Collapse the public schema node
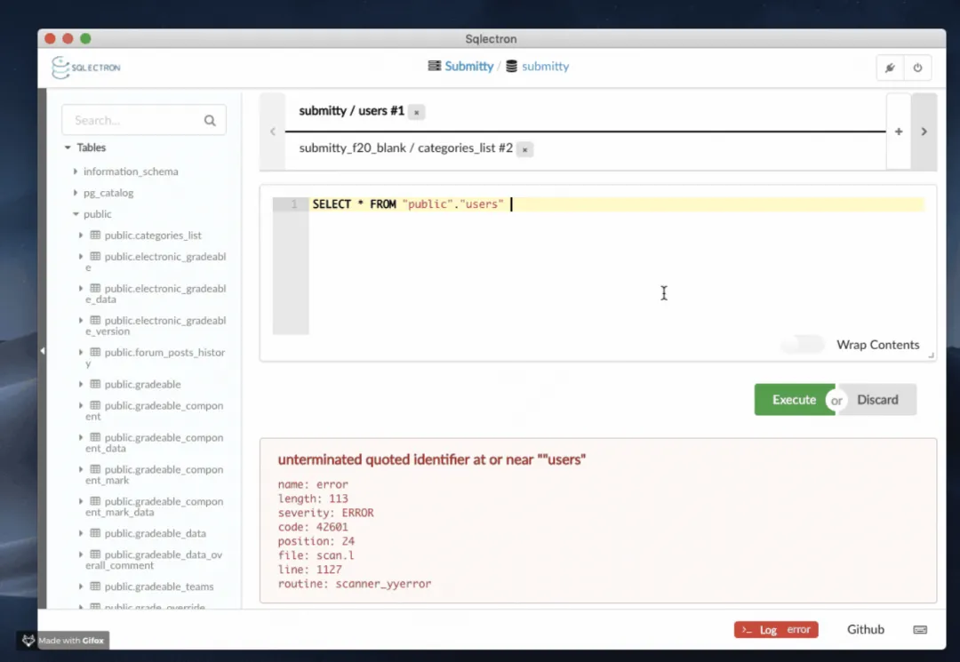Screen dimensions: 960x662 [76, 214]
